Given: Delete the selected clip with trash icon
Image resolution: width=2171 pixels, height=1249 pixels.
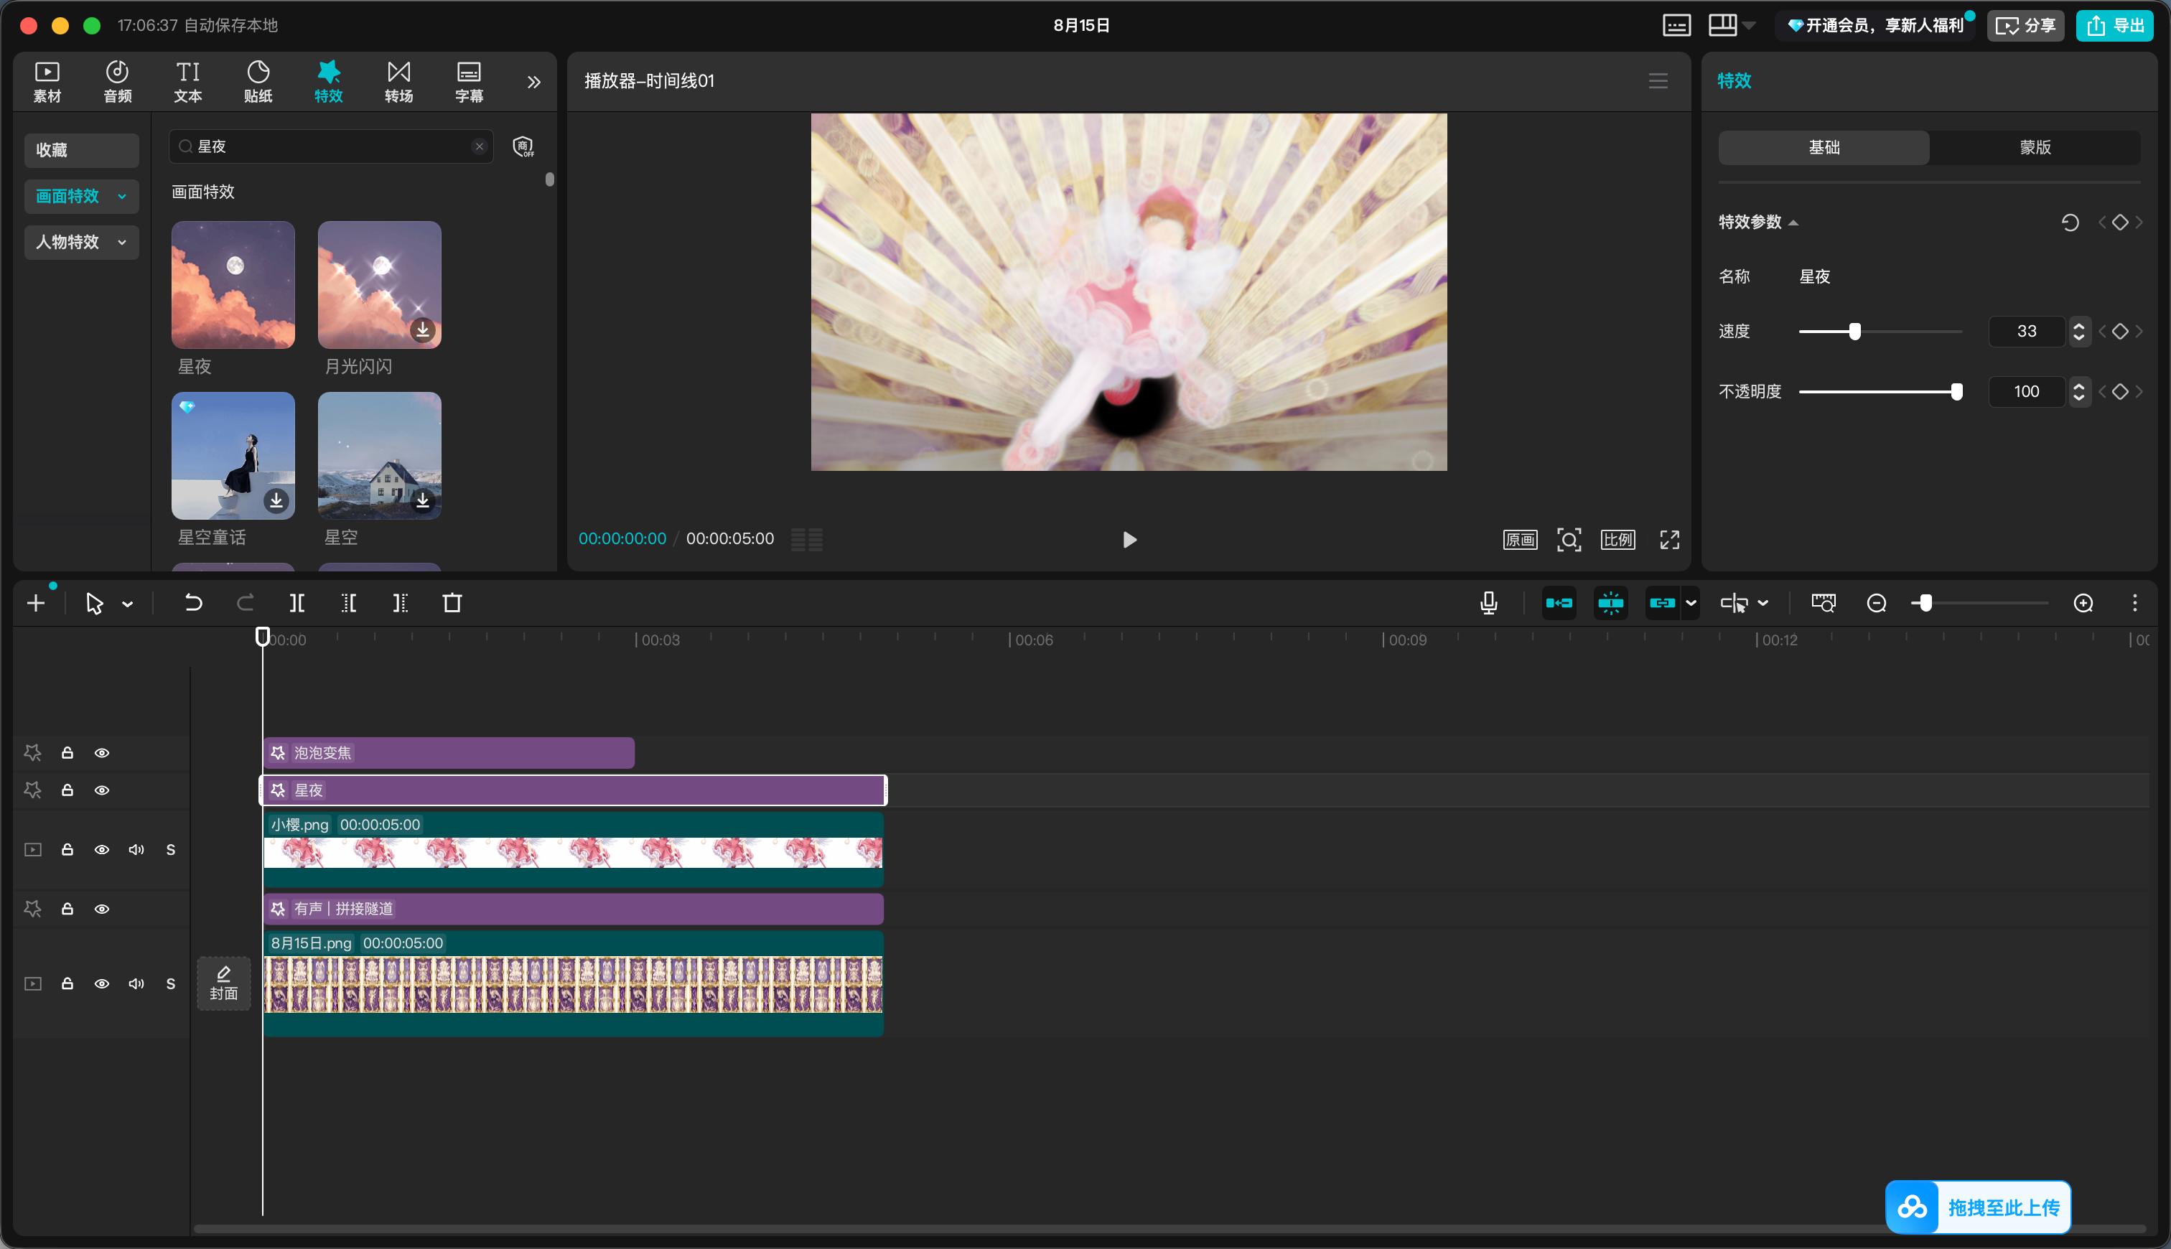Looking at the screenshot, I should click(x=452, y=603).
